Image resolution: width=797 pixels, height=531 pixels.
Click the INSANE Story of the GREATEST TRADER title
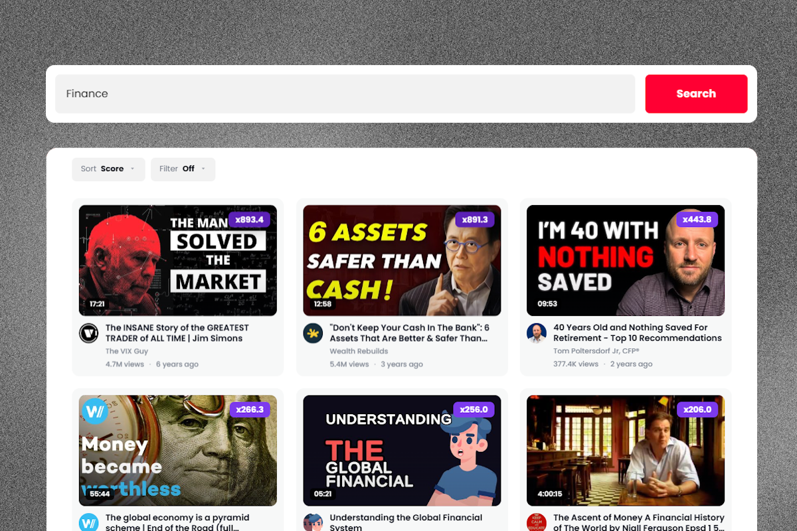tap(177, 333)
